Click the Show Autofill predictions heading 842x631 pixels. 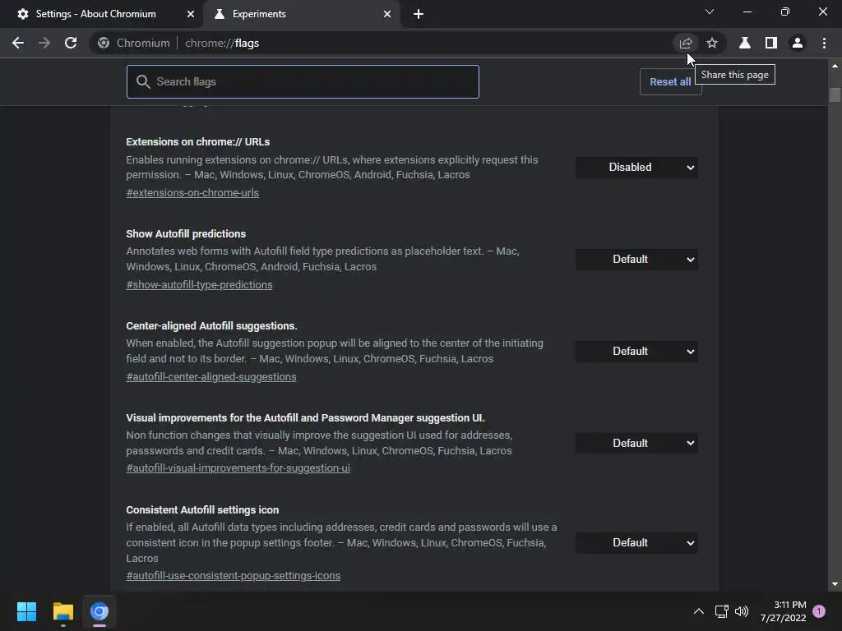pyautogui.click(x=186, y=234)
